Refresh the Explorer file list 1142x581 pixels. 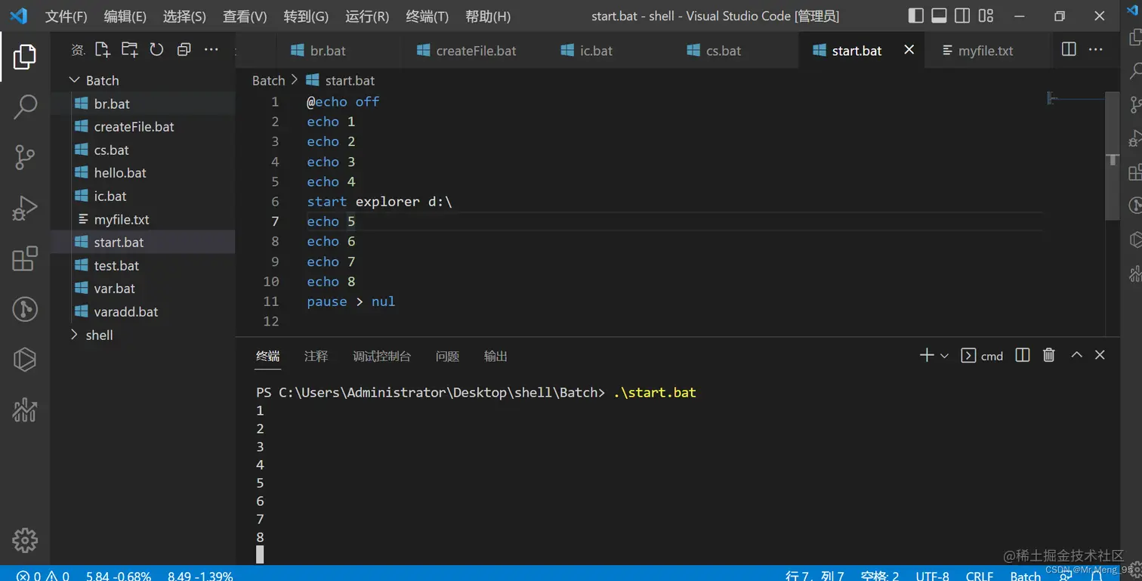click(156, 50)
